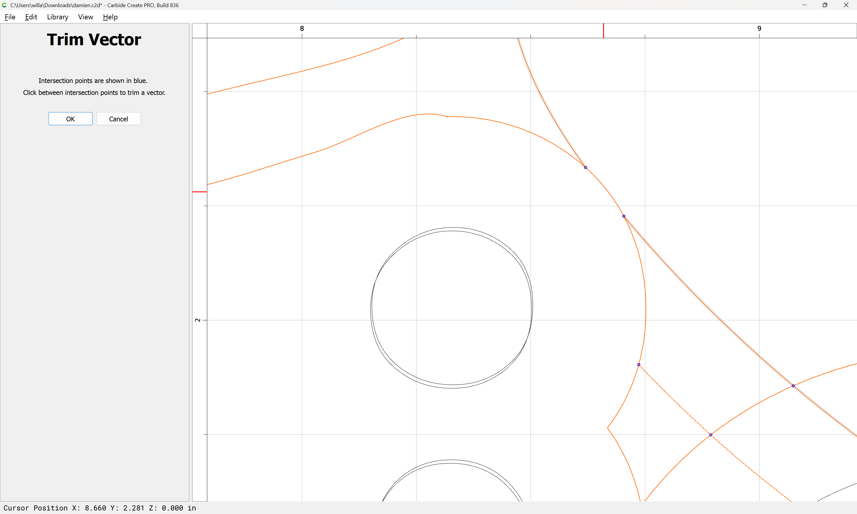
Task: Click the number 9 on the horizontal ruler
Action: [759, 28]
